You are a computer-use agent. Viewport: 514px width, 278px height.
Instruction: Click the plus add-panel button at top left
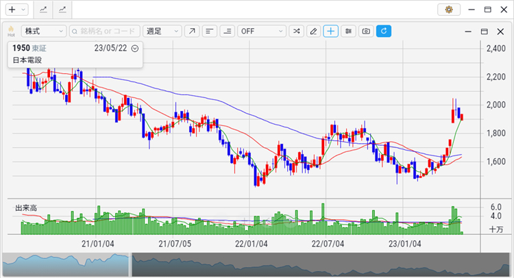coord(12,10)
